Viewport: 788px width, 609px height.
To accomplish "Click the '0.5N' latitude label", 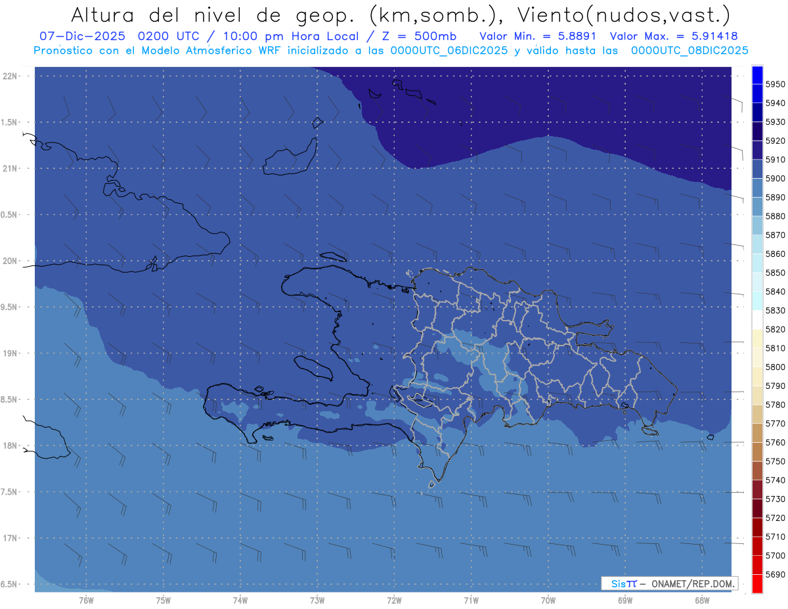I will [x=10, y=215].
